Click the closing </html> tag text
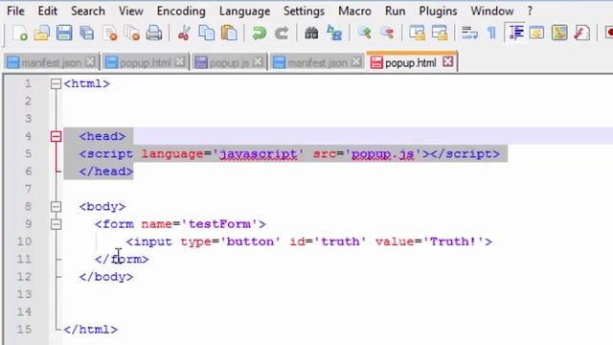613x345 pixels. tap(90, 330)
